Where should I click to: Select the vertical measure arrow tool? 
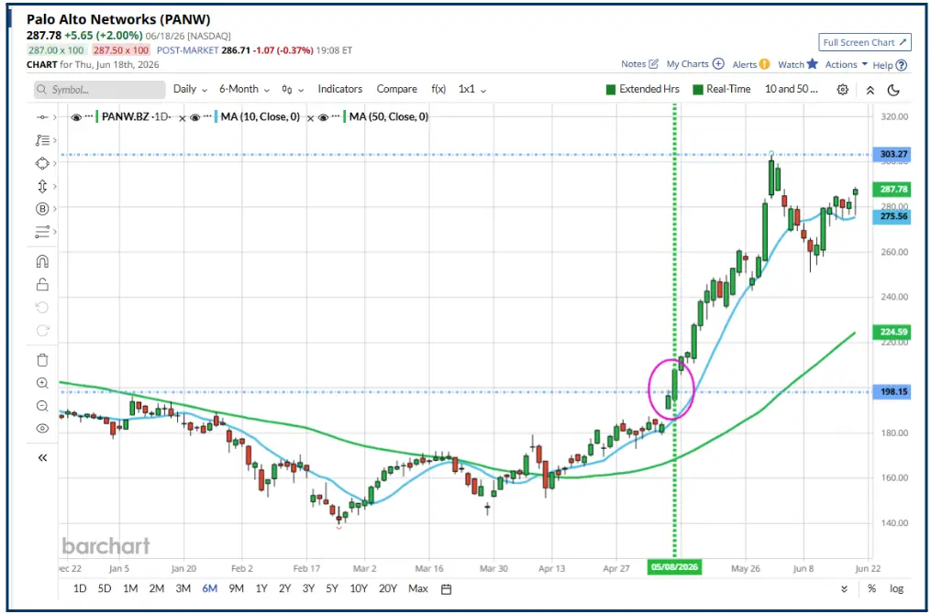click(41, 186)
